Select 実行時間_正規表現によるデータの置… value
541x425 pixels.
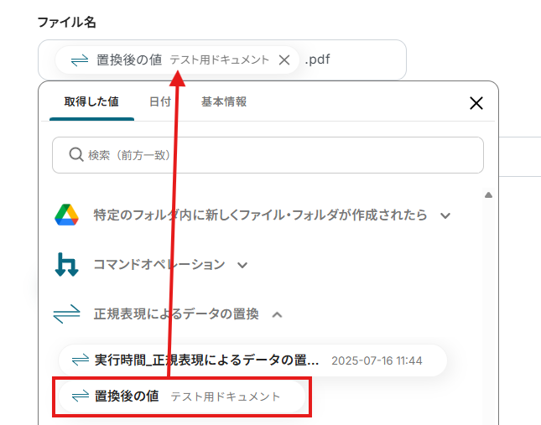point(253,360)
